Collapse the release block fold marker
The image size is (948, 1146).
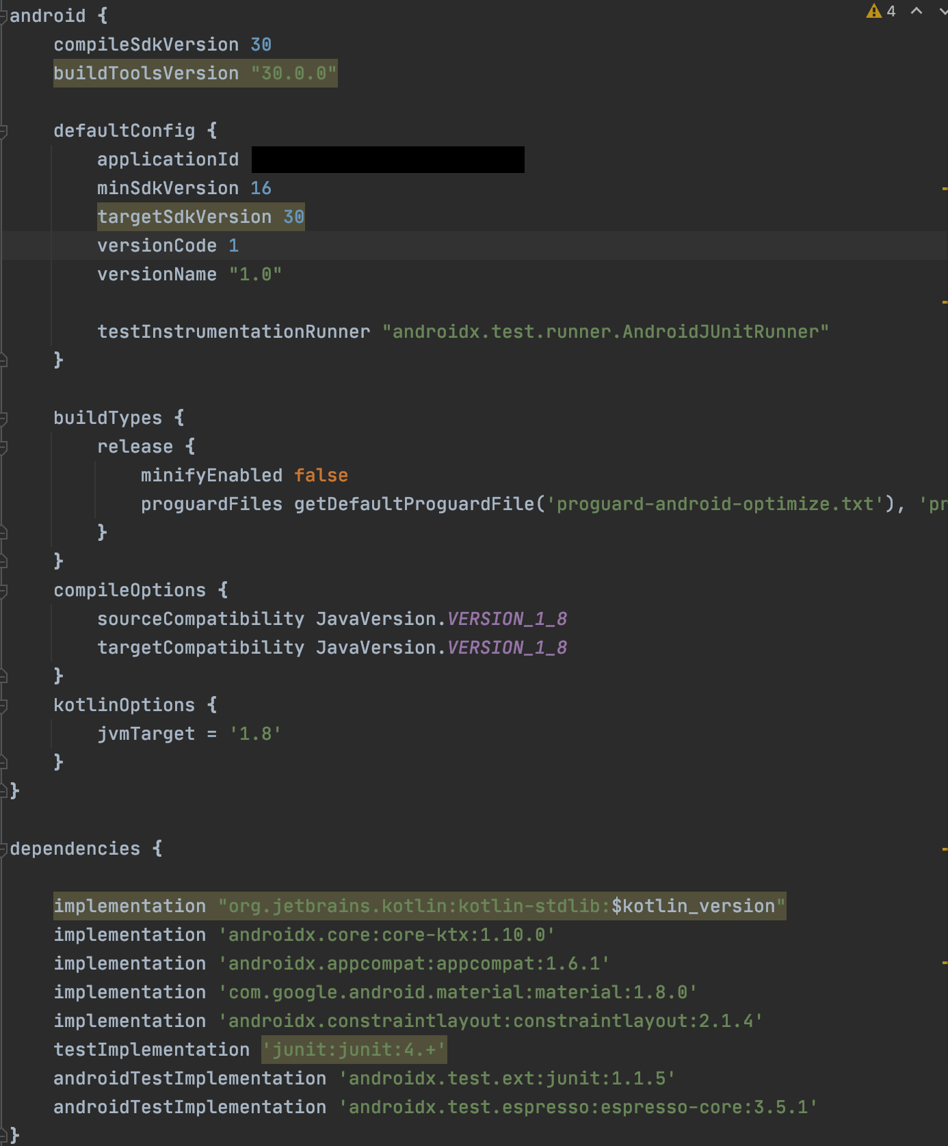click(3, 447)
